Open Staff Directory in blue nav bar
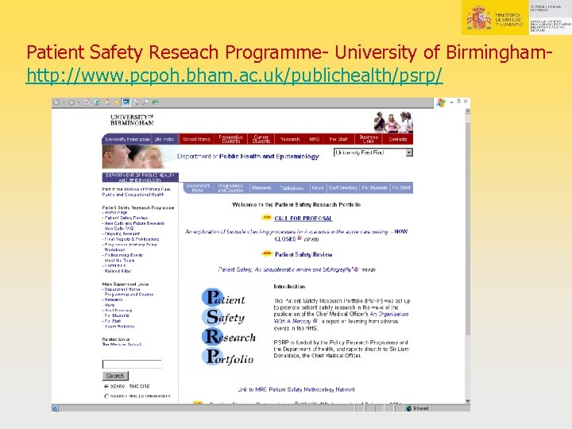The height and width of the screenshot is (429, 572). pyautogui.click(x=343, y=187)
